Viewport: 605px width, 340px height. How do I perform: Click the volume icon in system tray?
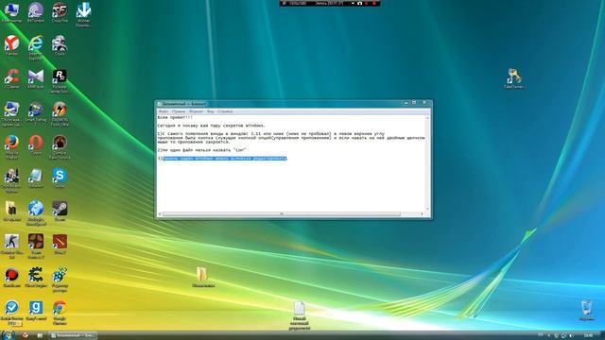coord(571,336)
